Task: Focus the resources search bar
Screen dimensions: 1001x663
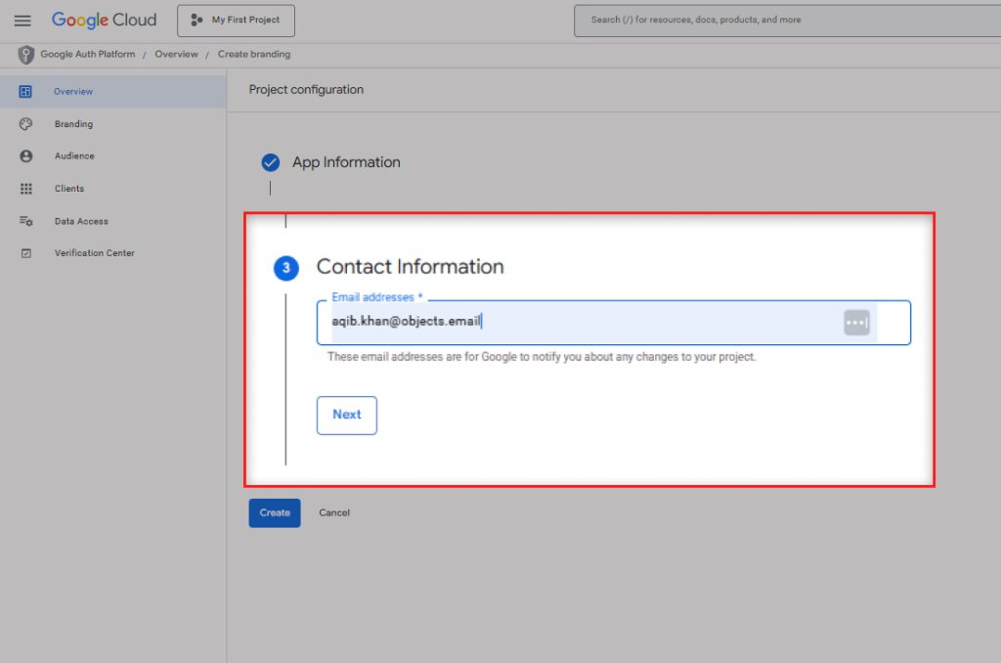Action: point(782,21)
